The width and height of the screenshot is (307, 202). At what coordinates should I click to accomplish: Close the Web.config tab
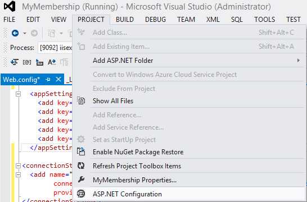tap(58, 79)
